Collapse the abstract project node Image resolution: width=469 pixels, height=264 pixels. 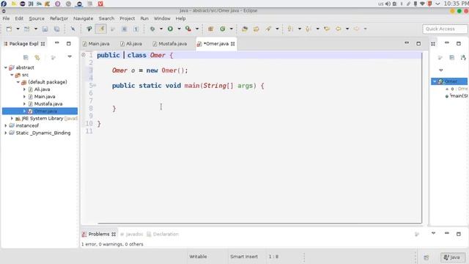(6, 67)
